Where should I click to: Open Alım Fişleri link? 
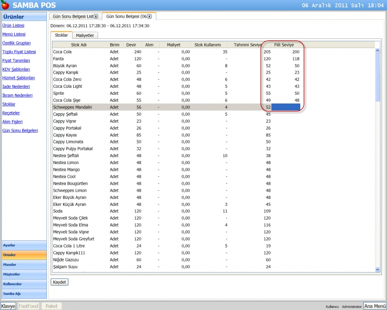click(12, 121)
